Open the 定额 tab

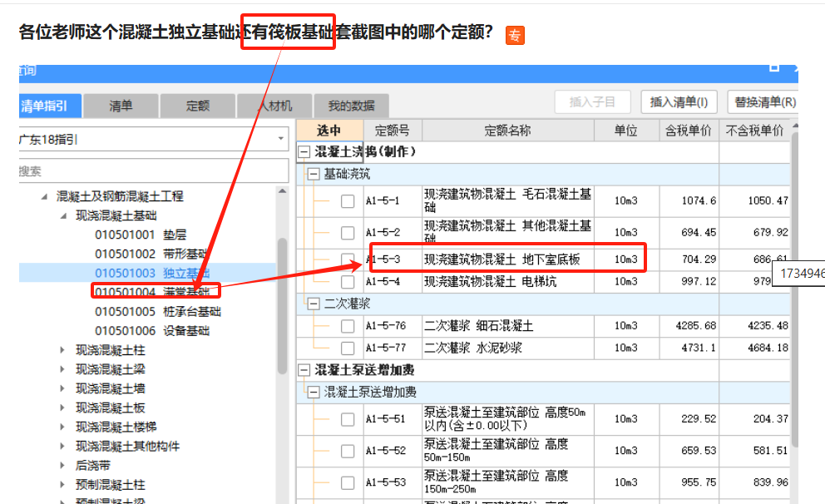tap(197, 106)
